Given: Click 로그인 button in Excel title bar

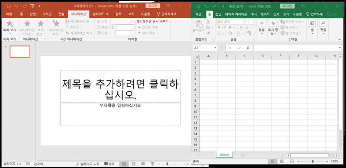Looking at the screenshot, I should point(287,6).
